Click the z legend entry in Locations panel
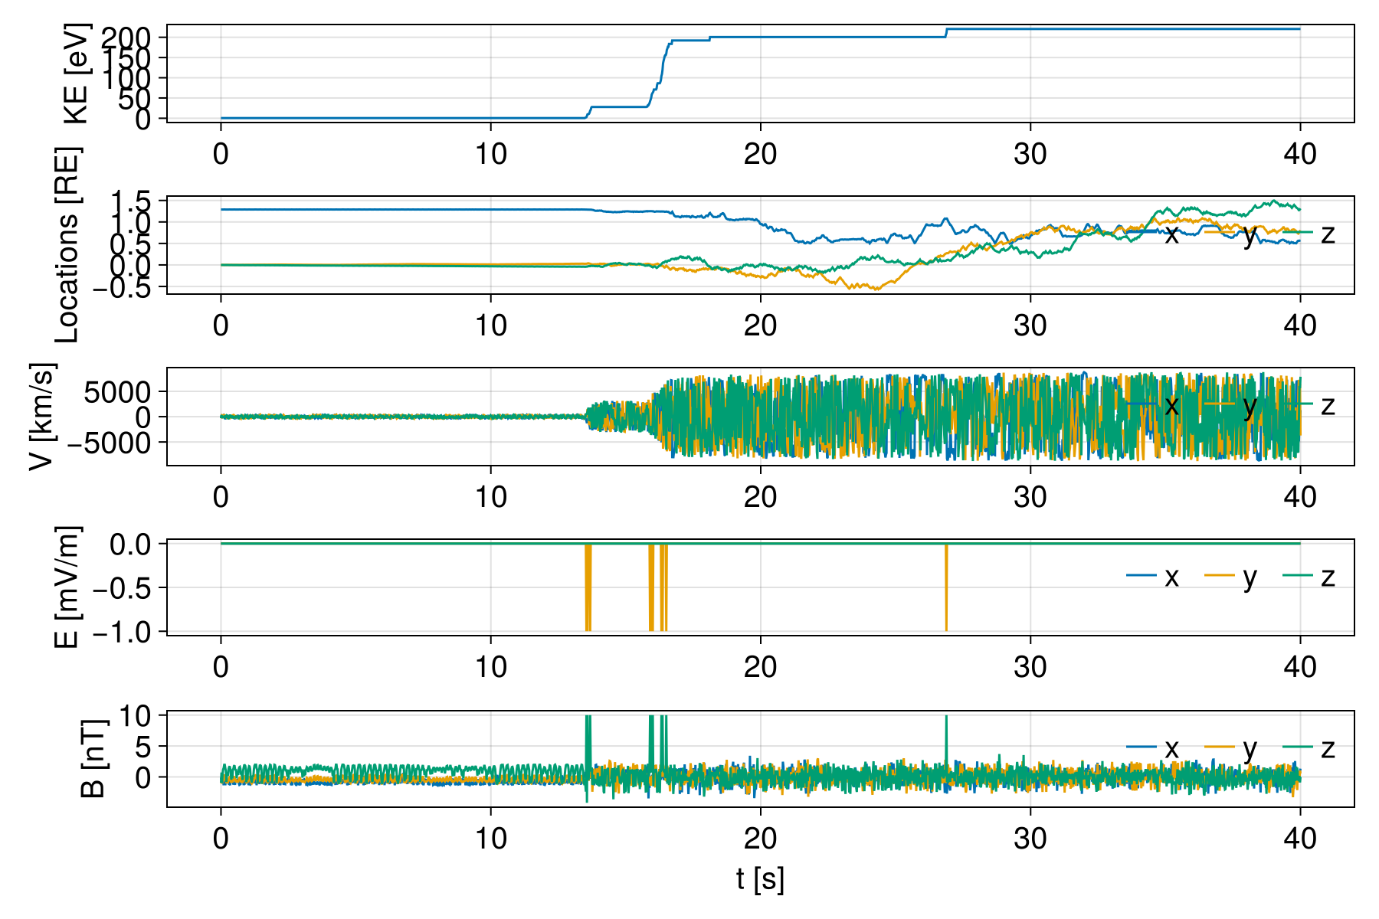Viewport: 1379px width, 919px height. click(x=1328, y=234)
